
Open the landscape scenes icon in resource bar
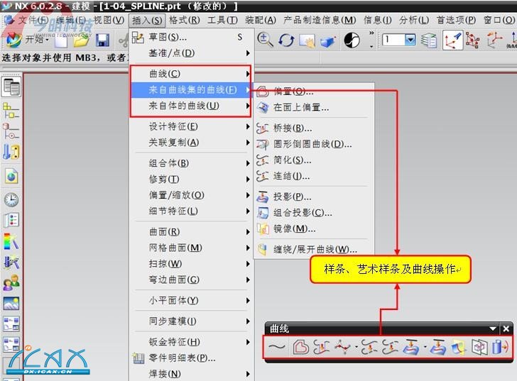11,303
